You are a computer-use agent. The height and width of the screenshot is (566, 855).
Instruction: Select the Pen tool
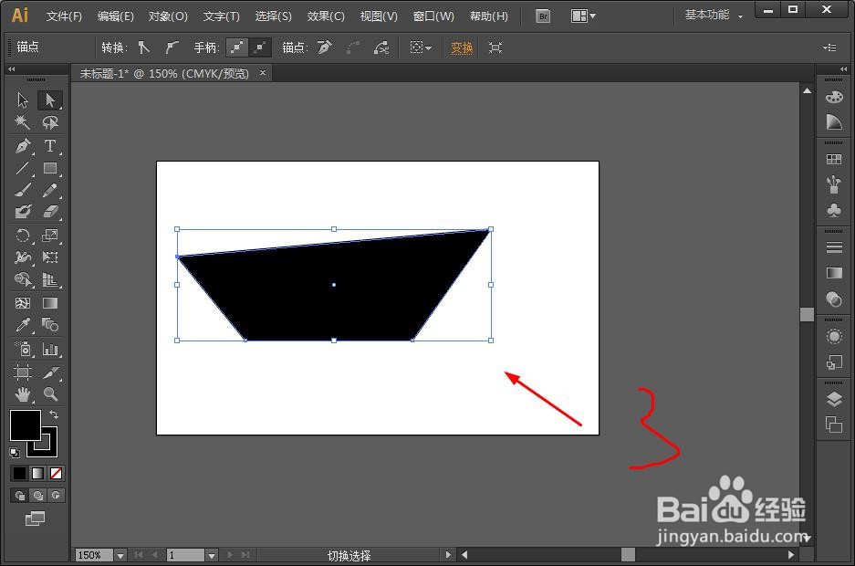point(23,146)
